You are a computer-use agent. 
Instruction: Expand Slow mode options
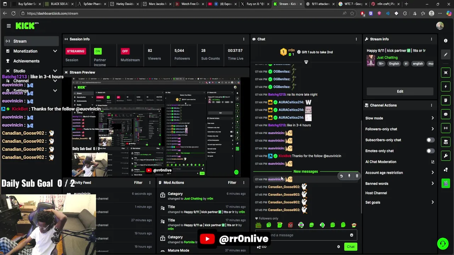pos(433,118)
